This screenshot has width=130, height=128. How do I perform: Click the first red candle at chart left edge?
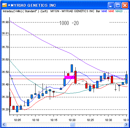(x=10, y=102)
